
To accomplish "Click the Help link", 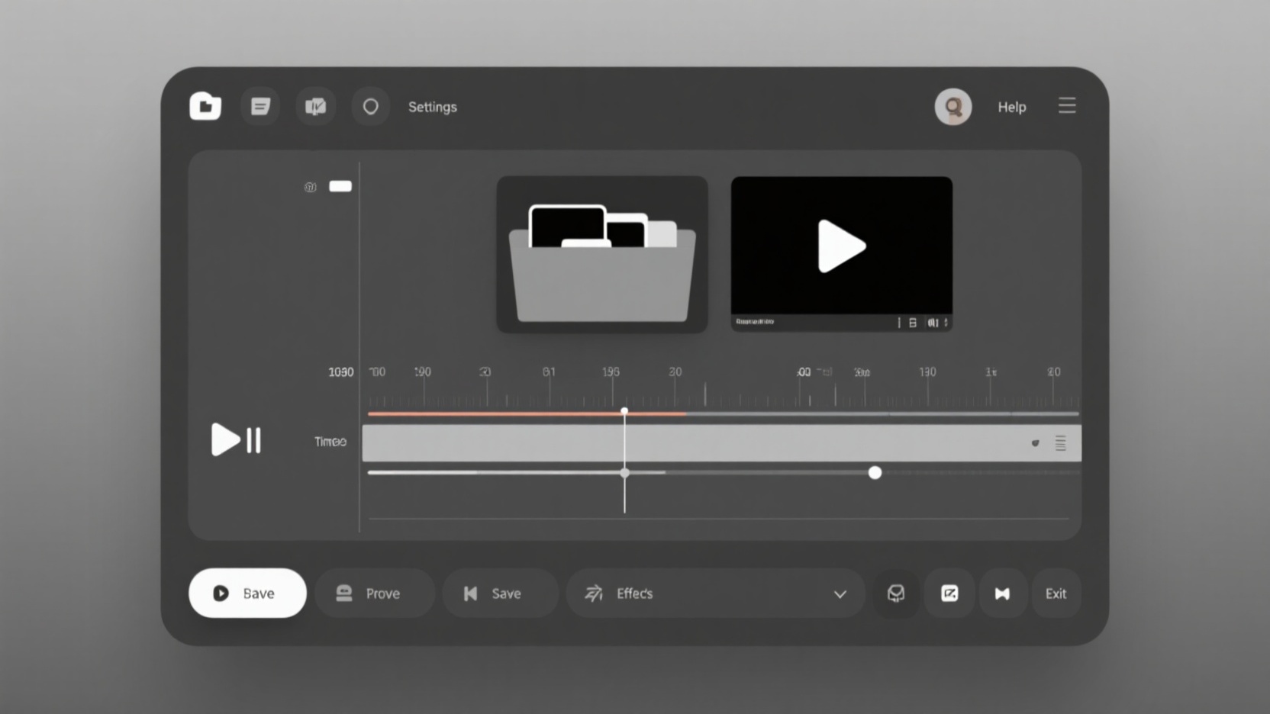I will click(x=1011, y=107).
